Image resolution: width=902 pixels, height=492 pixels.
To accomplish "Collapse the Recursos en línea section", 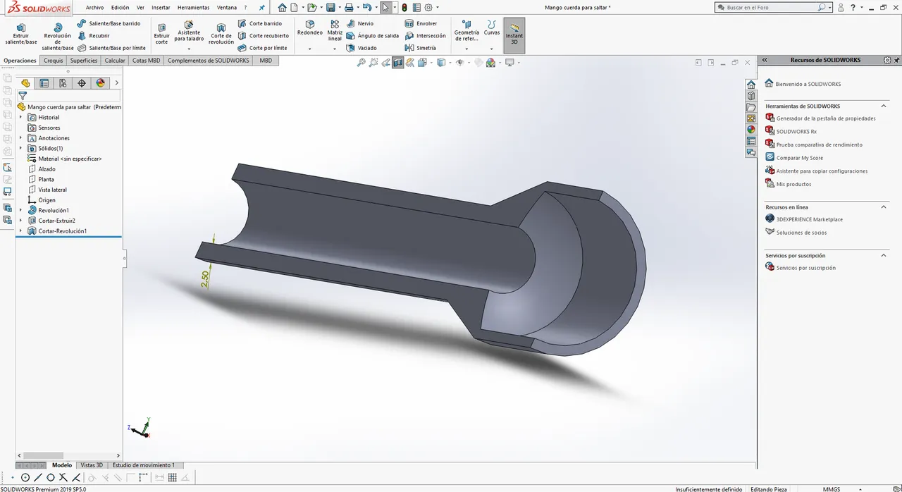I will click(884, 207).
